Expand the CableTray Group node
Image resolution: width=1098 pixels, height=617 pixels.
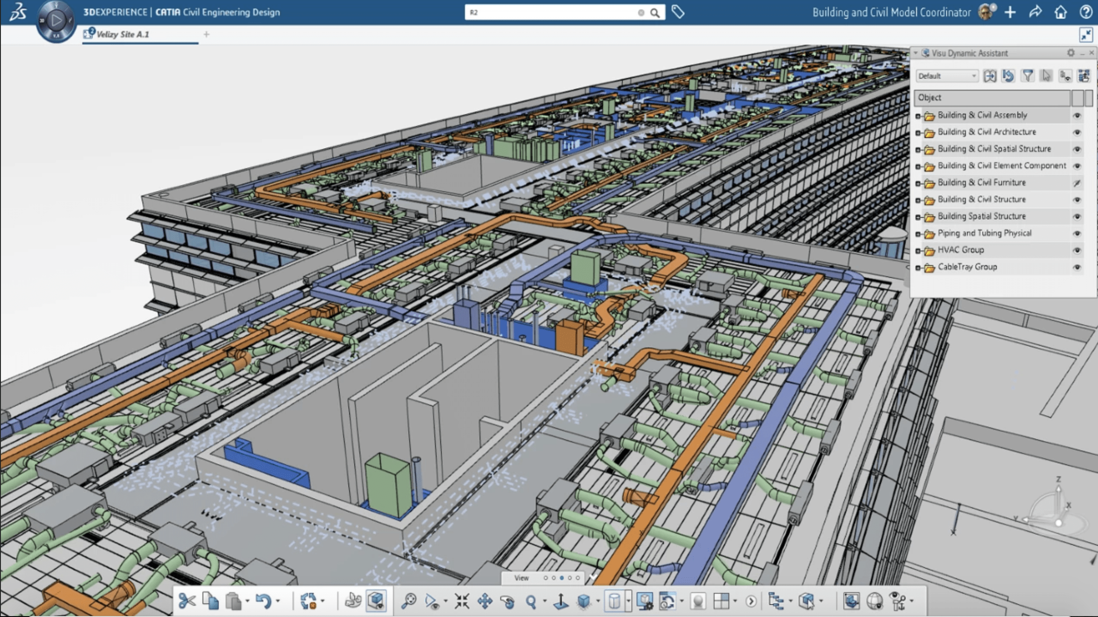click(x=918, y=268)
